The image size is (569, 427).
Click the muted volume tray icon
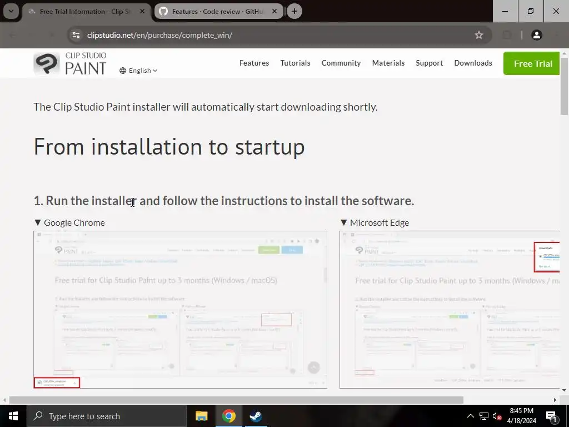point(497,416)
